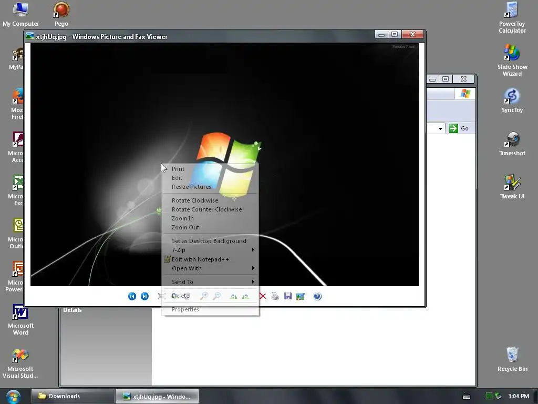Open Tweak UI desktop shortcut
The image size is (538, 404).
click(512, 187)
